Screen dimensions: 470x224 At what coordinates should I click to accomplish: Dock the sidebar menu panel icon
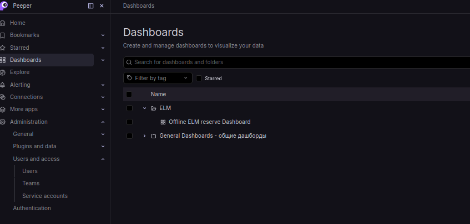pos(90,6)
